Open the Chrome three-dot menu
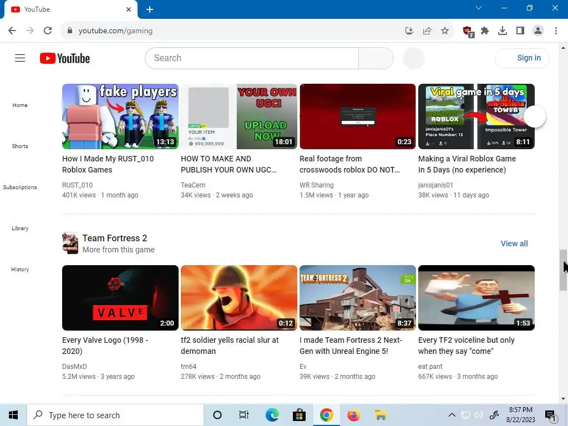This screenshot has width=568, height=426. tap(556, 31)
